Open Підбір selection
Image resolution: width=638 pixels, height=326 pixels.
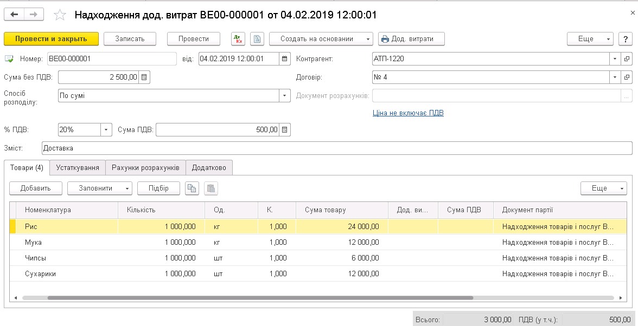(158, 188)
